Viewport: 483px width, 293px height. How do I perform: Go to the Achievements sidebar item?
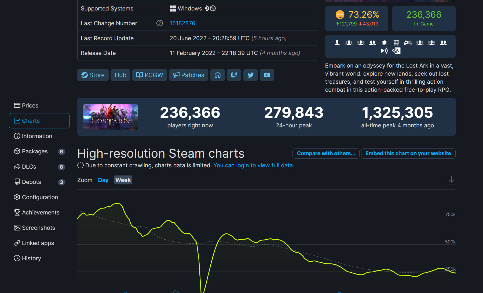click(x=41, y=213)
